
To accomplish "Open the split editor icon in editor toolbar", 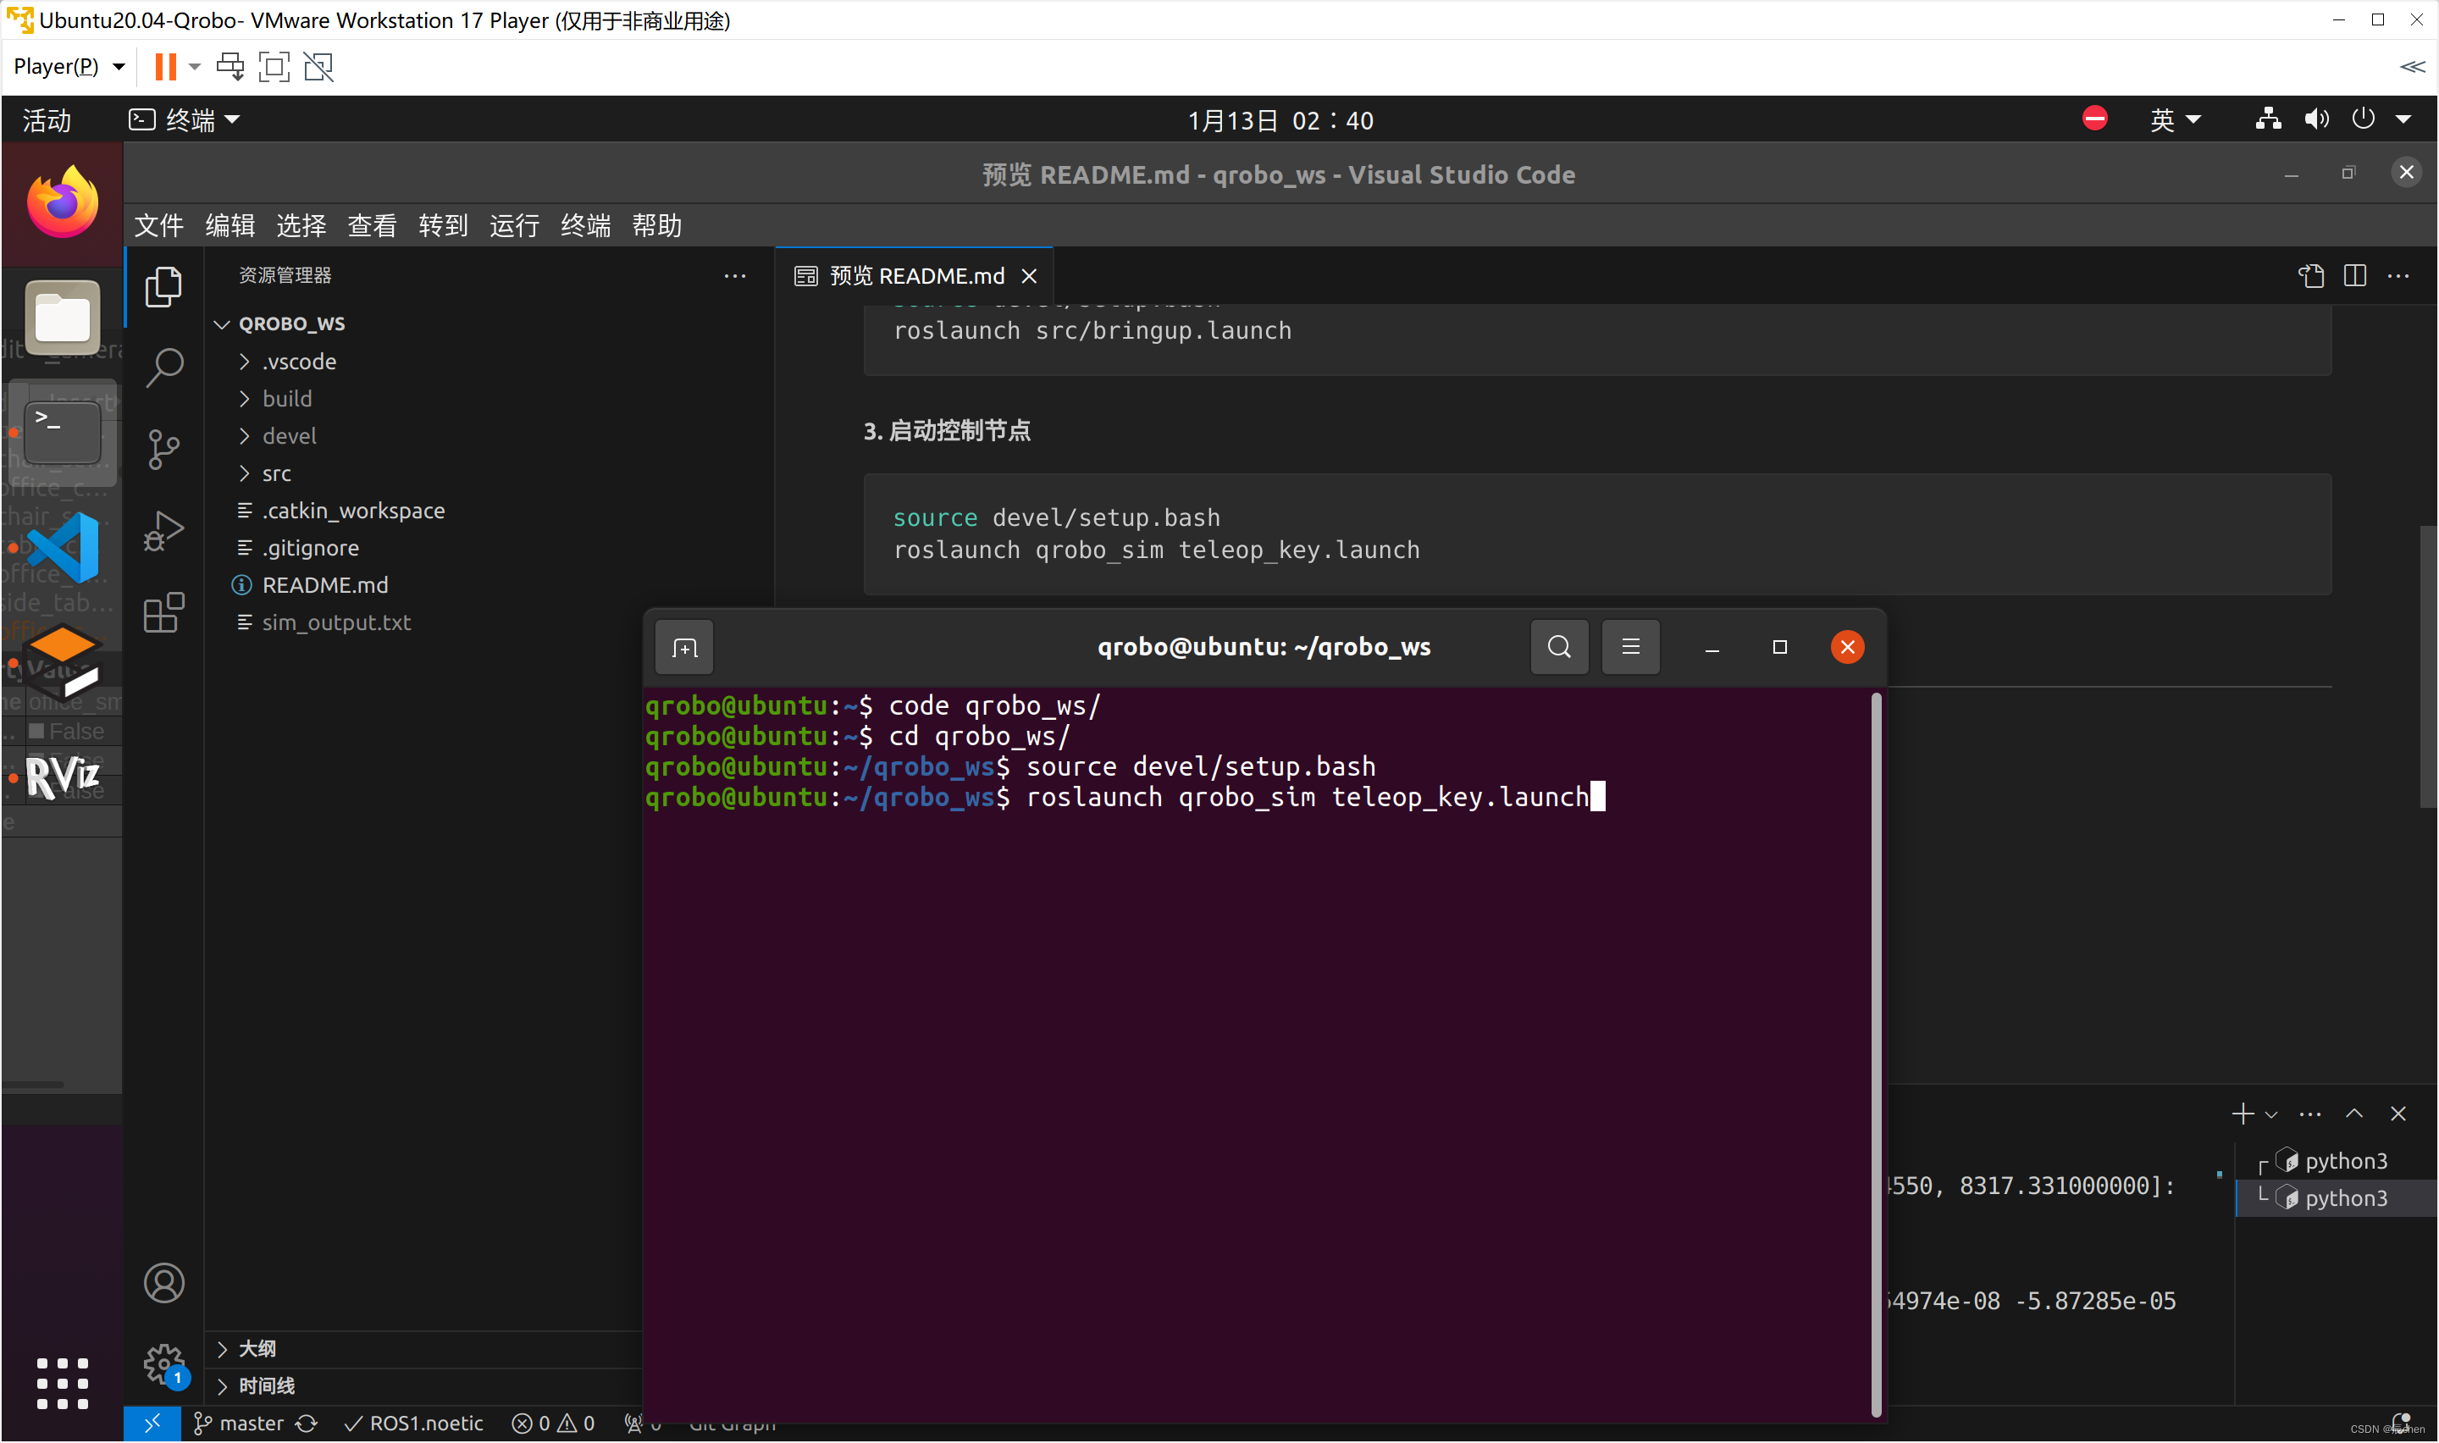I will click(x=2354, y=276).
